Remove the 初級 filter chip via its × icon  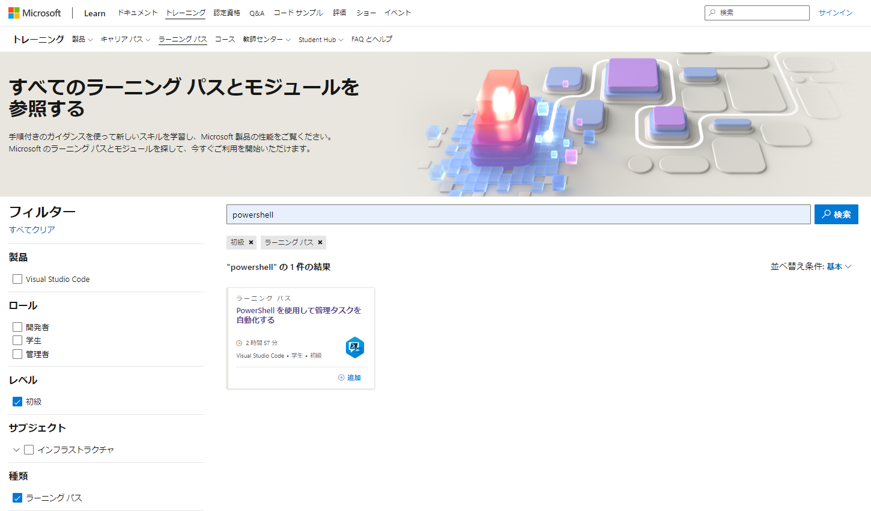pyautogui.click(x=252, y=242)
